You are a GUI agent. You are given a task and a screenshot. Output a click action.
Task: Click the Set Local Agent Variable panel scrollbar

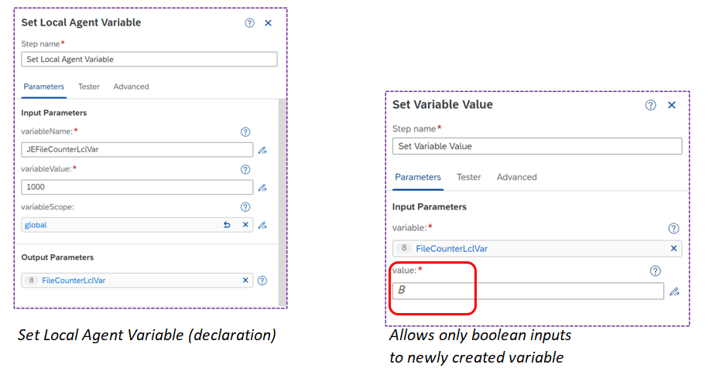pyautogui.click(x=282, y=203)
